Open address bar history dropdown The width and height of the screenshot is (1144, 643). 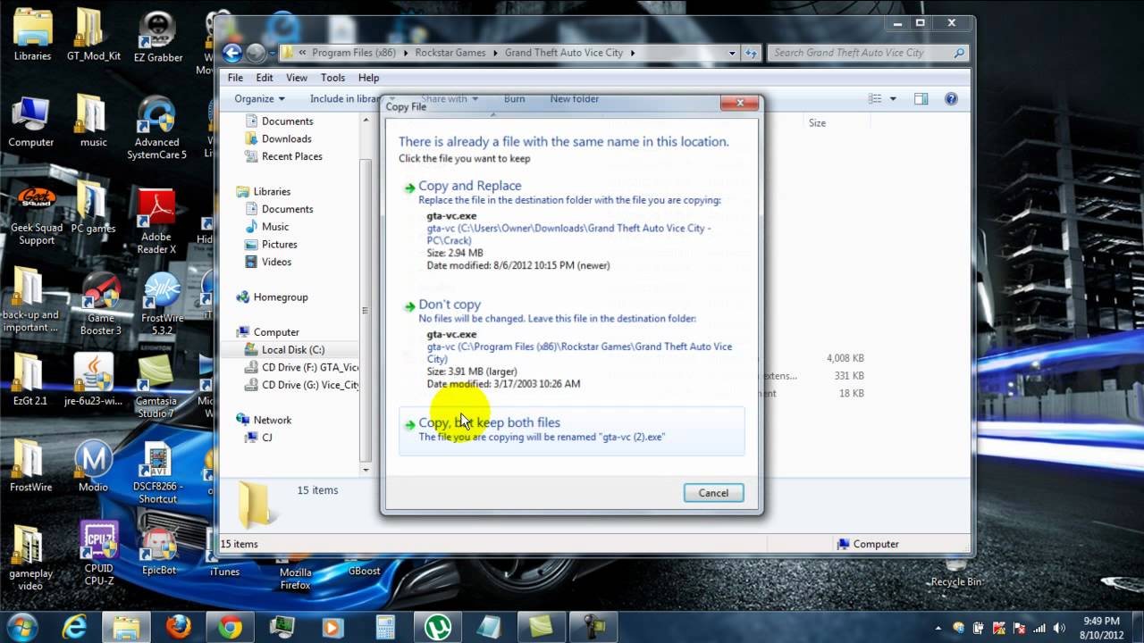tap(733, 53)
